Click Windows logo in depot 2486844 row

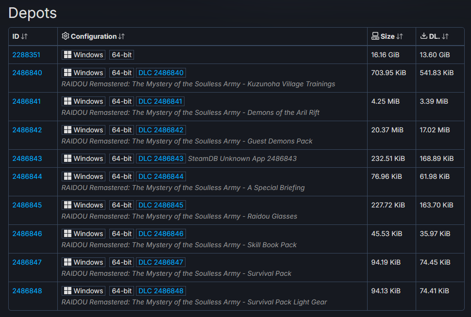point(68,176)
